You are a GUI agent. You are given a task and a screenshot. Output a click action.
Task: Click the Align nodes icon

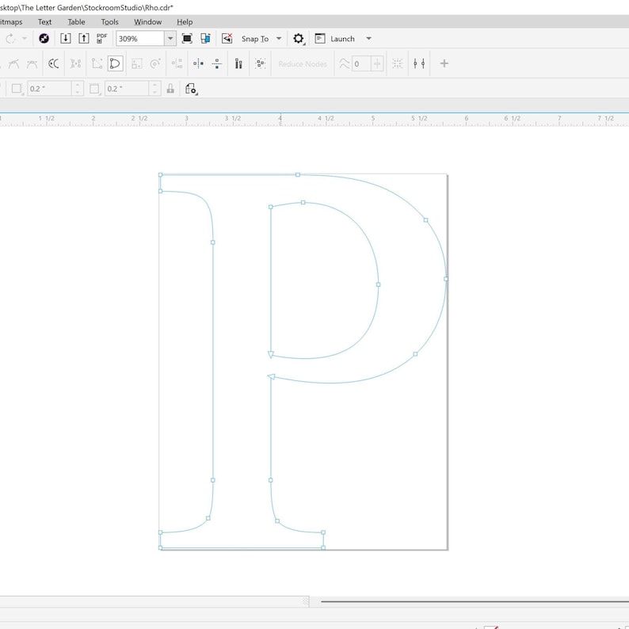177,63
